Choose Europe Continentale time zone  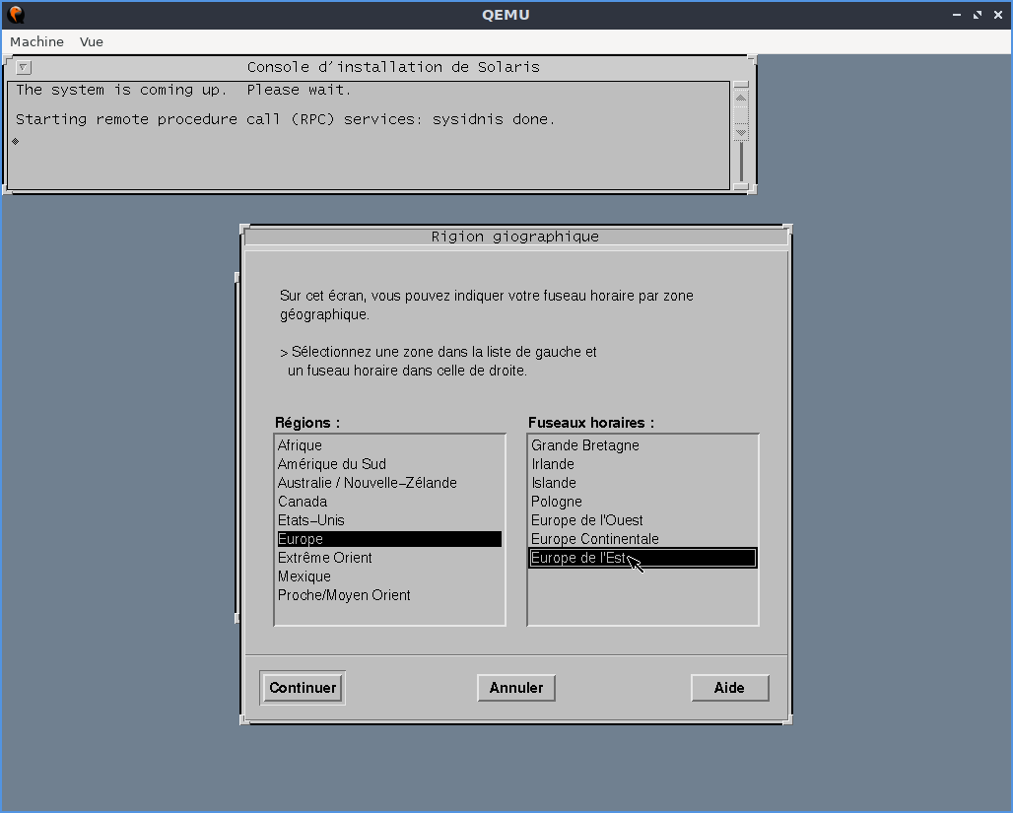click(x=642, y=539)
